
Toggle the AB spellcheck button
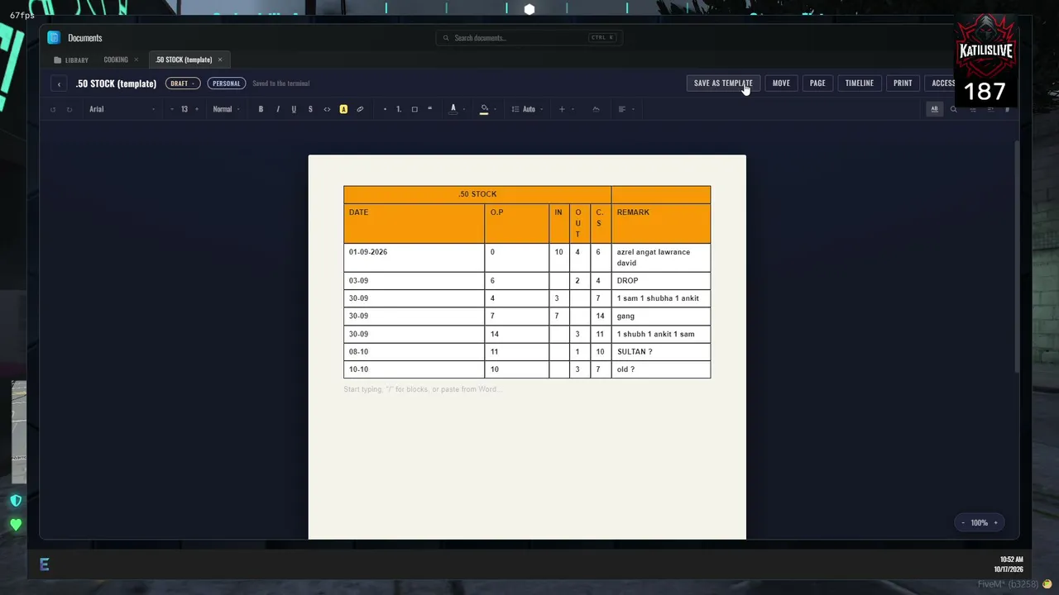tap(935, 109)
